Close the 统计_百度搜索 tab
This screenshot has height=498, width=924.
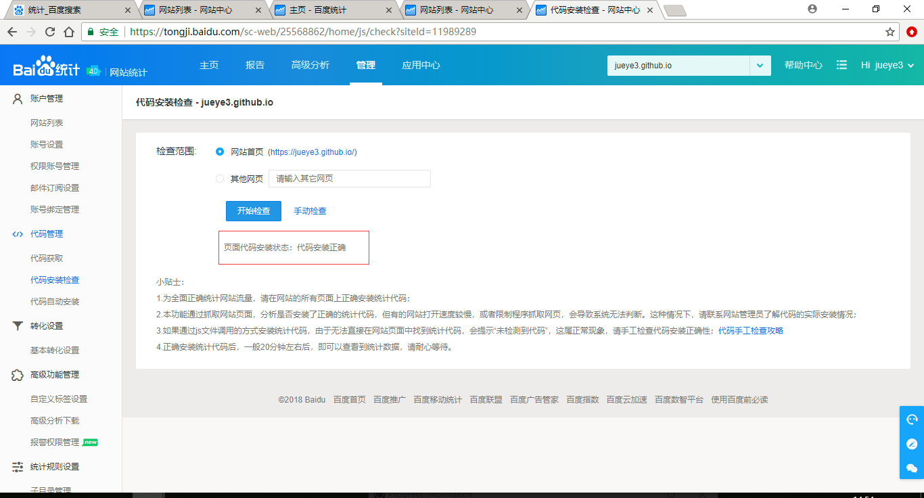129,10
